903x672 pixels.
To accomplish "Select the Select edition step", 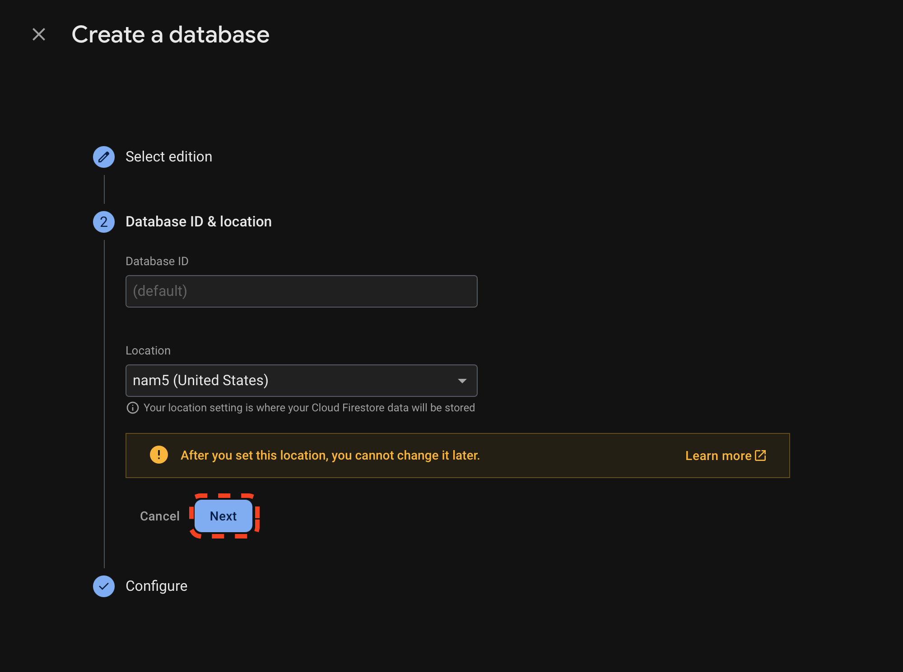I will (168, 156).
